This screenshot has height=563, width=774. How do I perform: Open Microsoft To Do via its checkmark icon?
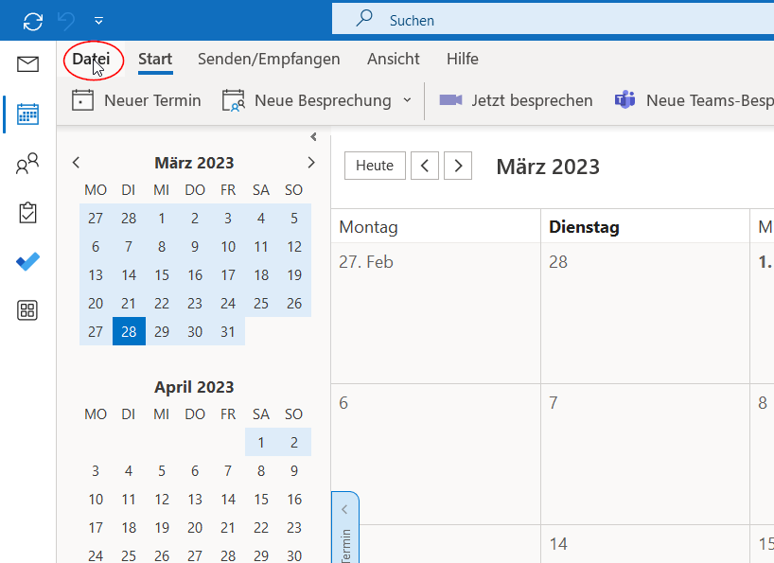(x=27, y=262)
